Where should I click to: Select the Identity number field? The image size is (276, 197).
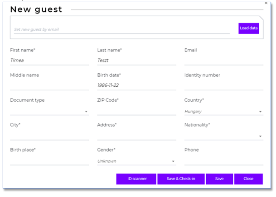223,85
